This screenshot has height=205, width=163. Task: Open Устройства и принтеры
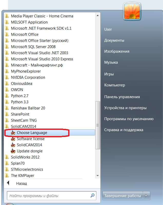tap(125, 108)
